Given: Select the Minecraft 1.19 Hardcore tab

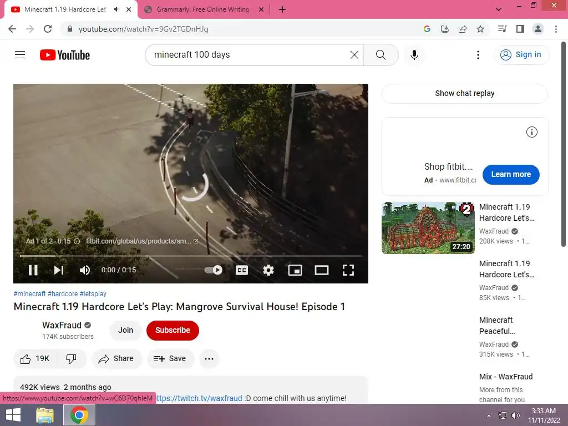Looking at the screenshot, I should coord(65,9).
